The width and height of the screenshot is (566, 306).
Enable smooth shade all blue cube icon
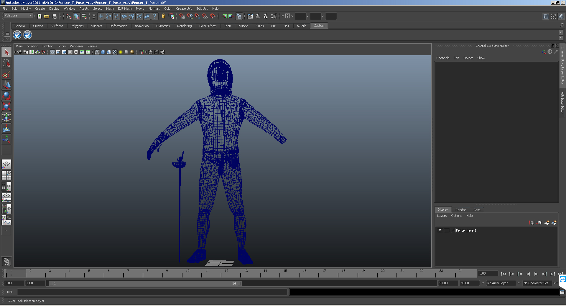[103, 52]
